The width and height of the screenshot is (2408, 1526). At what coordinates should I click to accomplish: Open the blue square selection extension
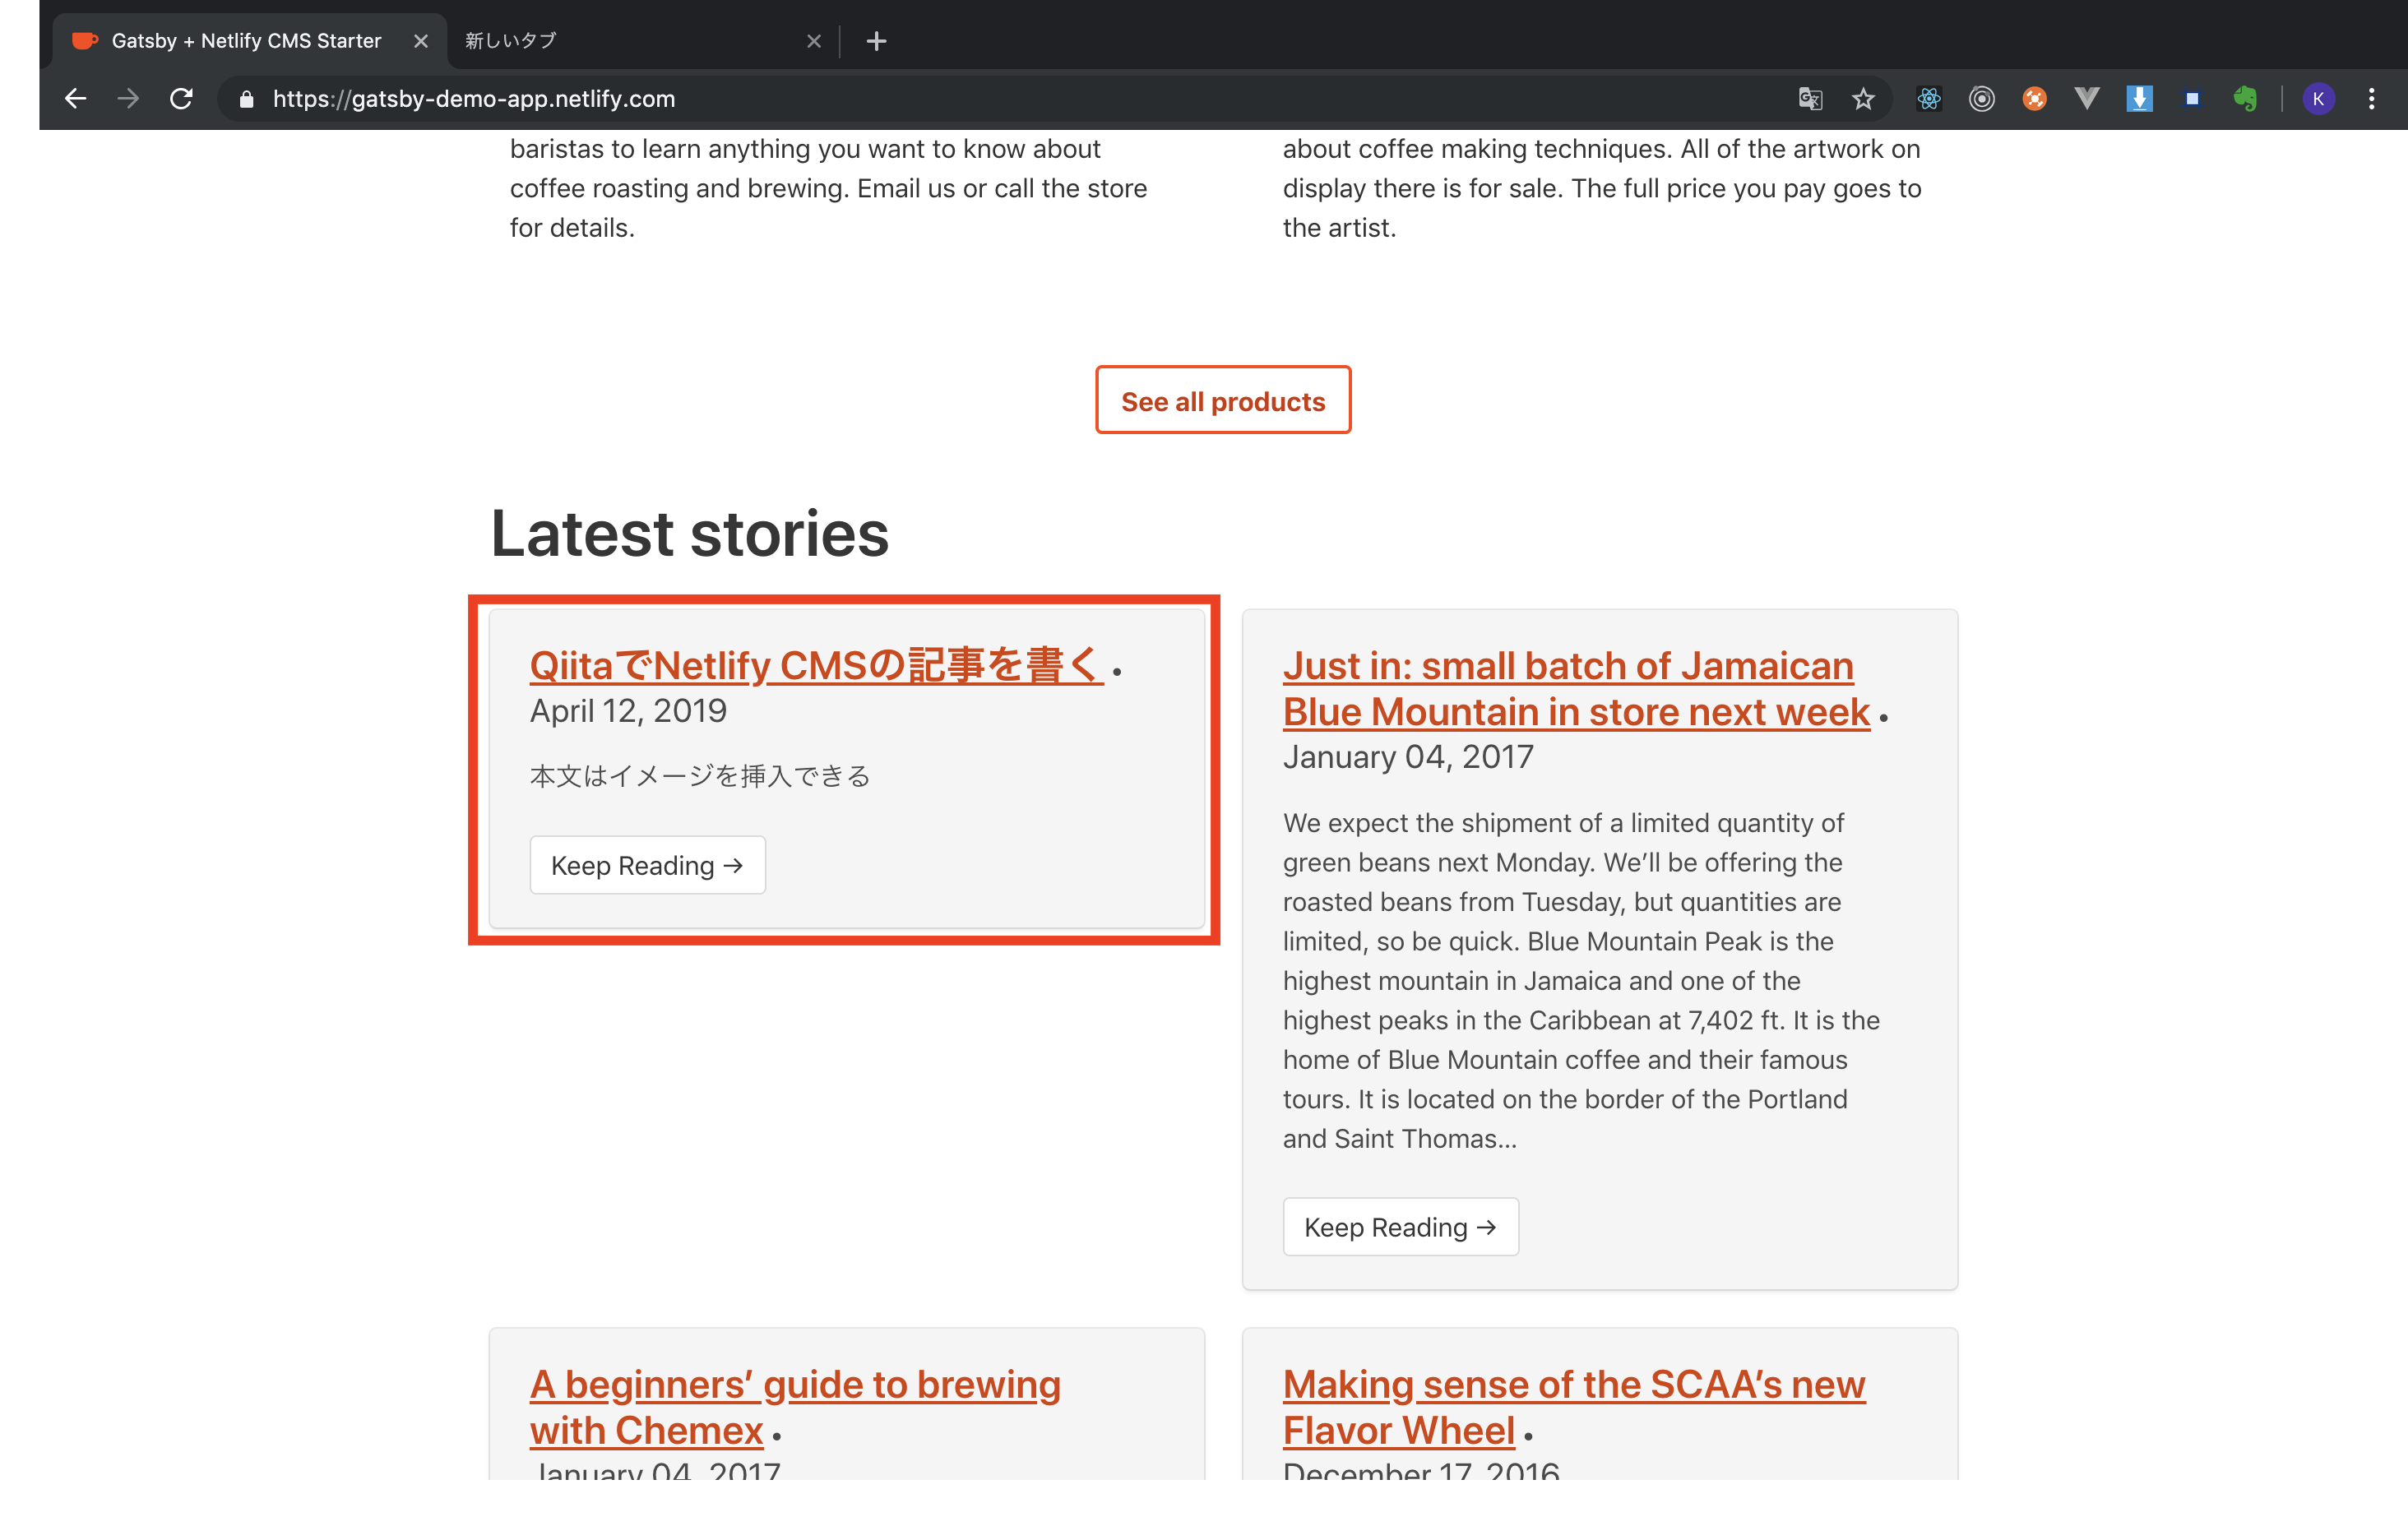point(2192,99)
